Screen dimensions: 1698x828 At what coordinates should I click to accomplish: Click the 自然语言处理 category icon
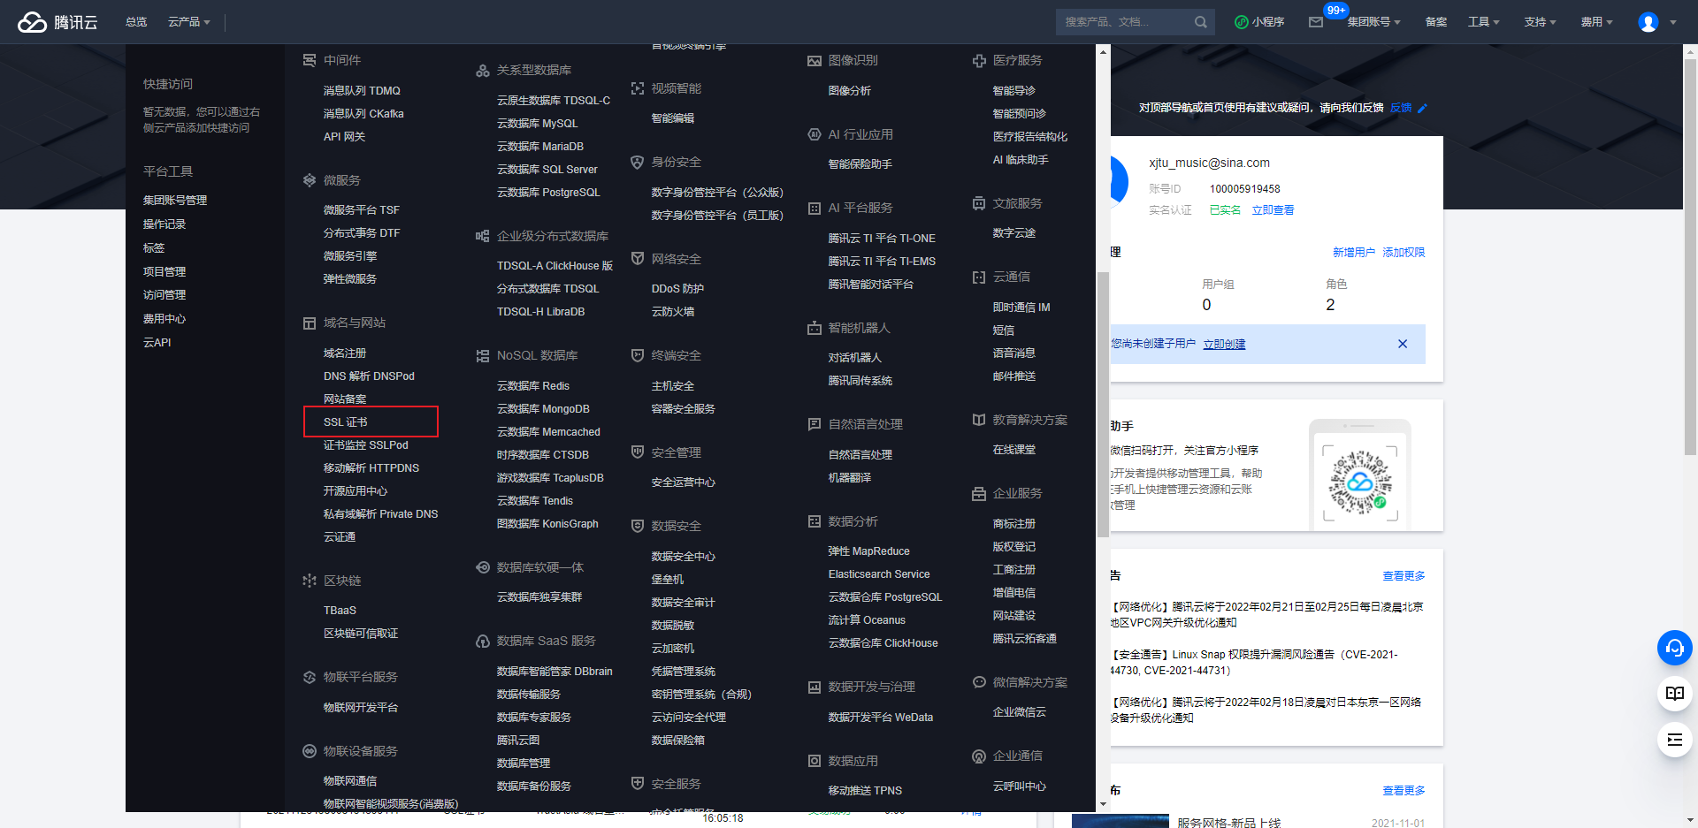tap(815, 424)
